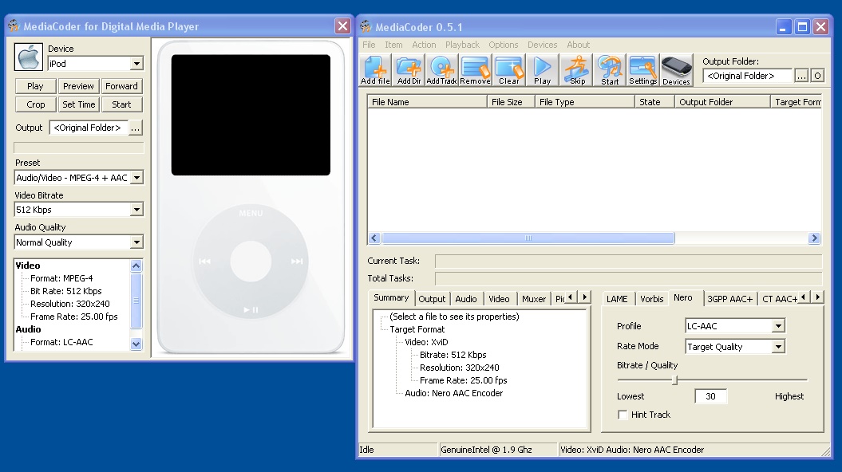Click the iPod wheel center select button
This screenshot has height=472, width=842.
[251, 262]
